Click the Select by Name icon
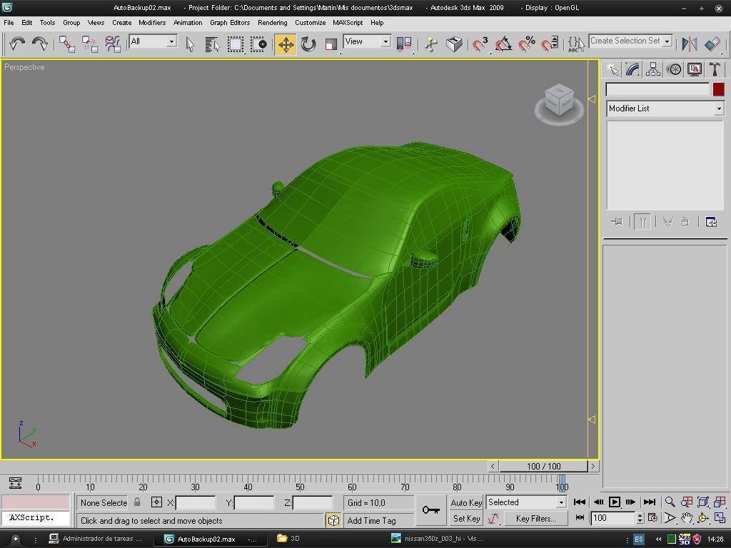The image size is (731, 548). [212, 44]
